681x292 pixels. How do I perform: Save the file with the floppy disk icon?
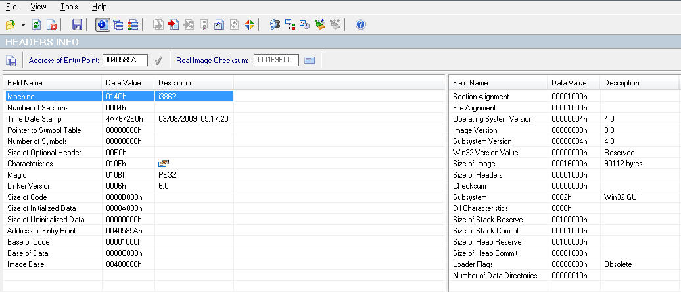(77, 24)
